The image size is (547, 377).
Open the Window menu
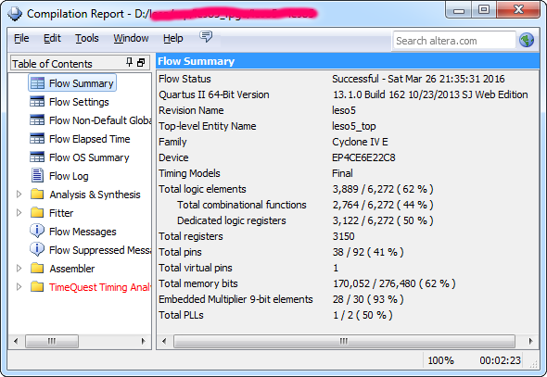pyautogui.click(x=131, y=38)
